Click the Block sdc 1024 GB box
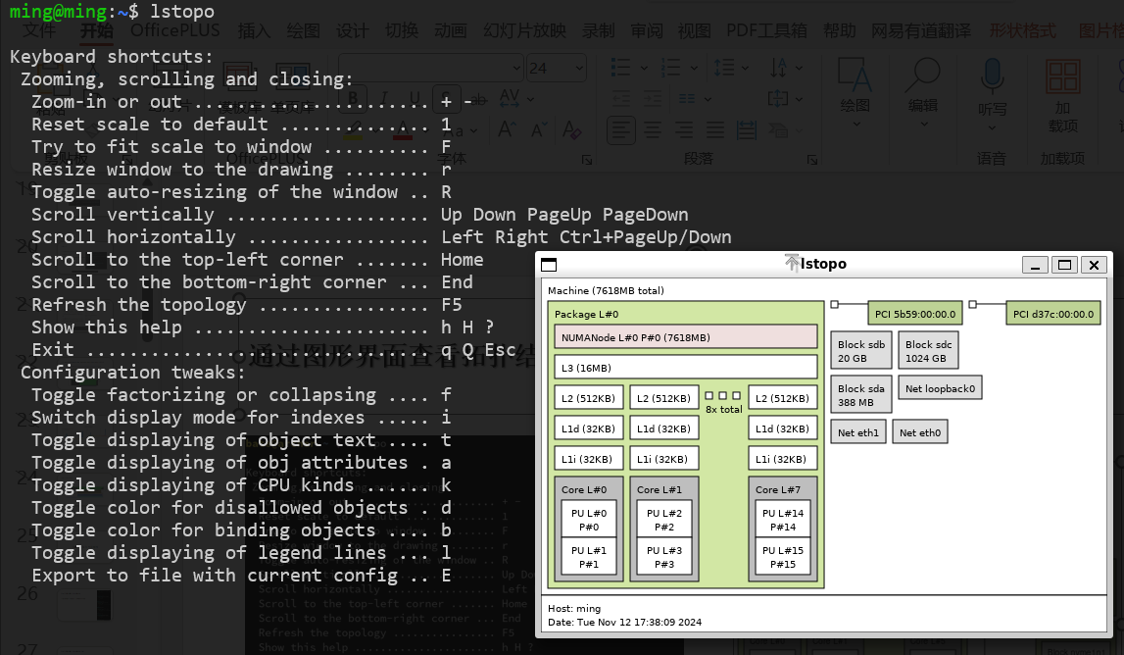This screenshot has width=1124, height=655. tap(928, 351)
